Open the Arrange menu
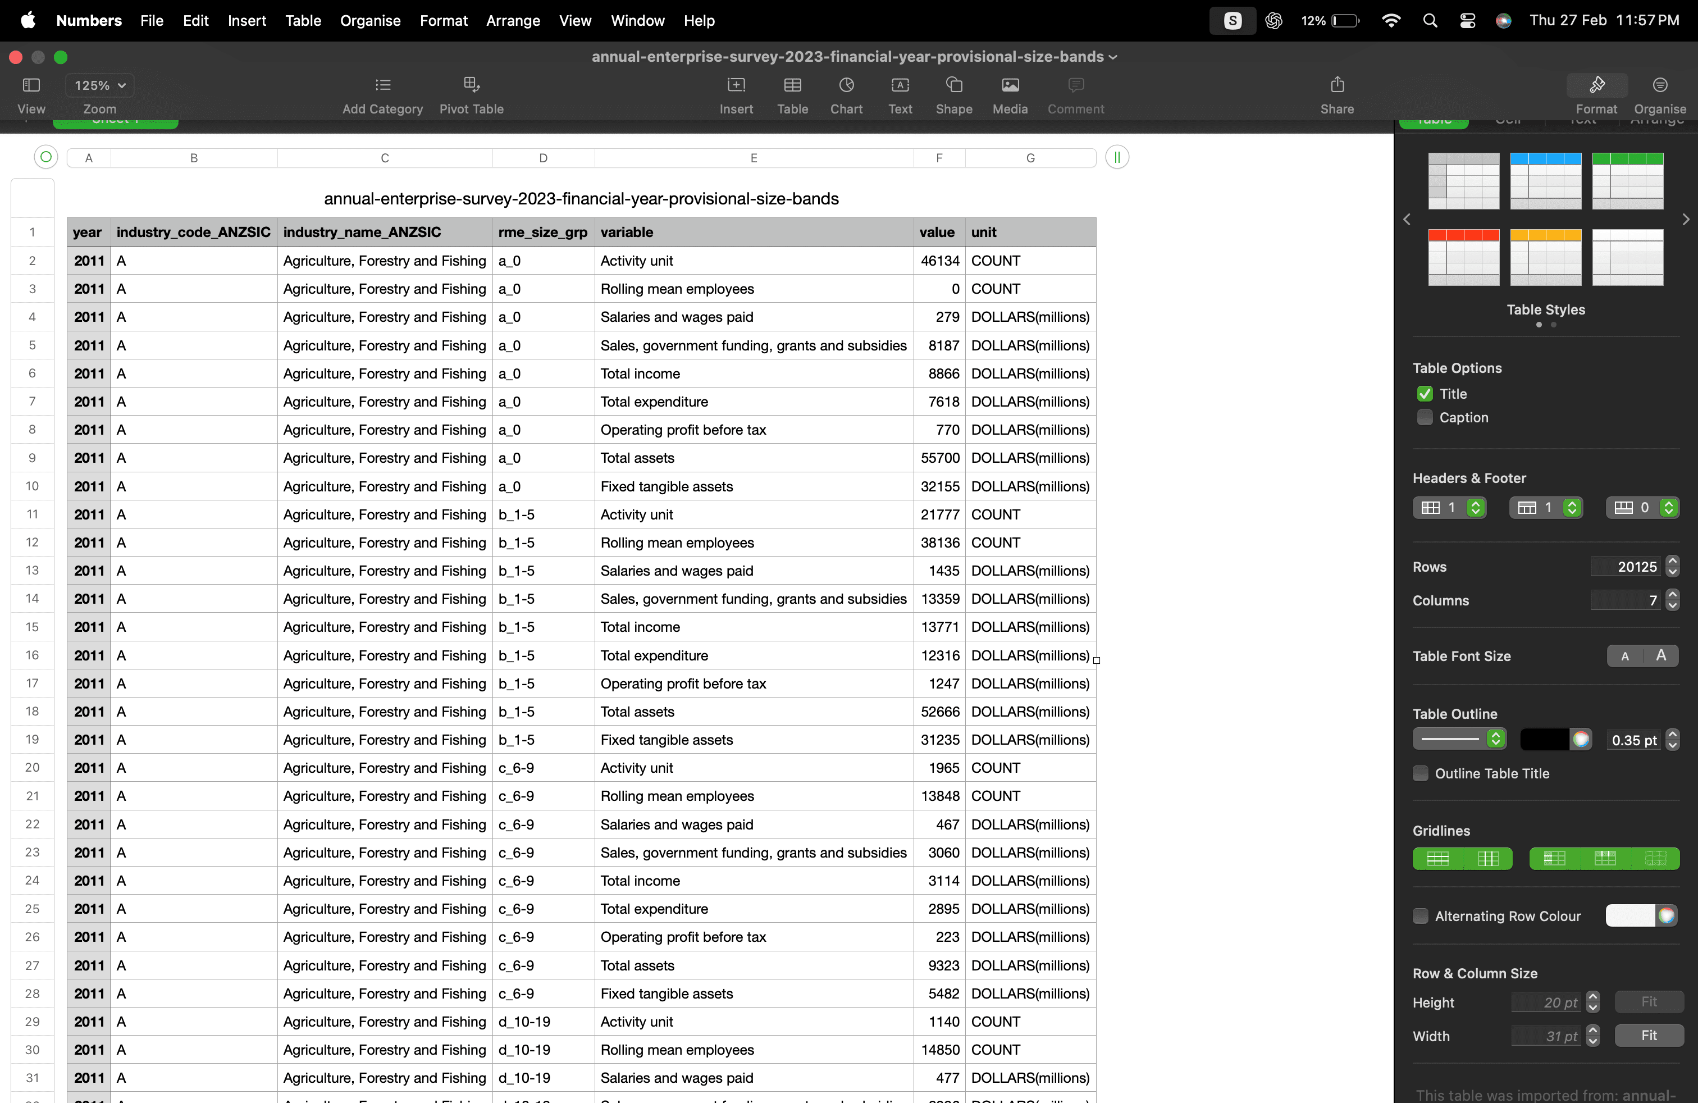 coord(513,21)
